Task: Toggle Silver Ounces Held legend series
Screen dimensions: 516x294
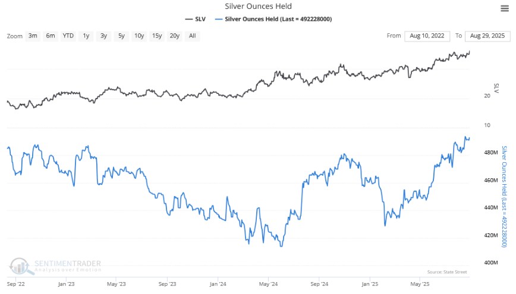Action: click(x=273, y=19)
